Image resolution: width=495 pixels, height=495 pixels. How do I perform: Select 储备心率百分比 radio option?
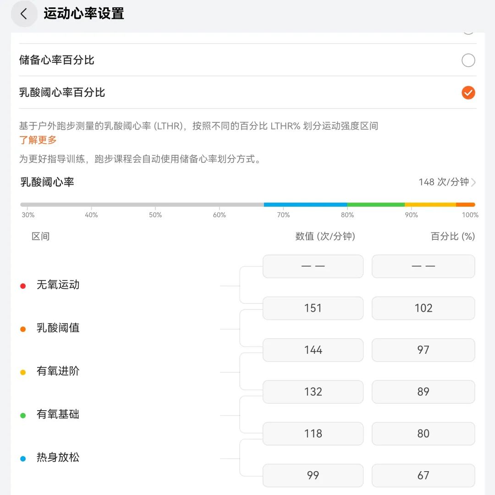tap(468, 60)
